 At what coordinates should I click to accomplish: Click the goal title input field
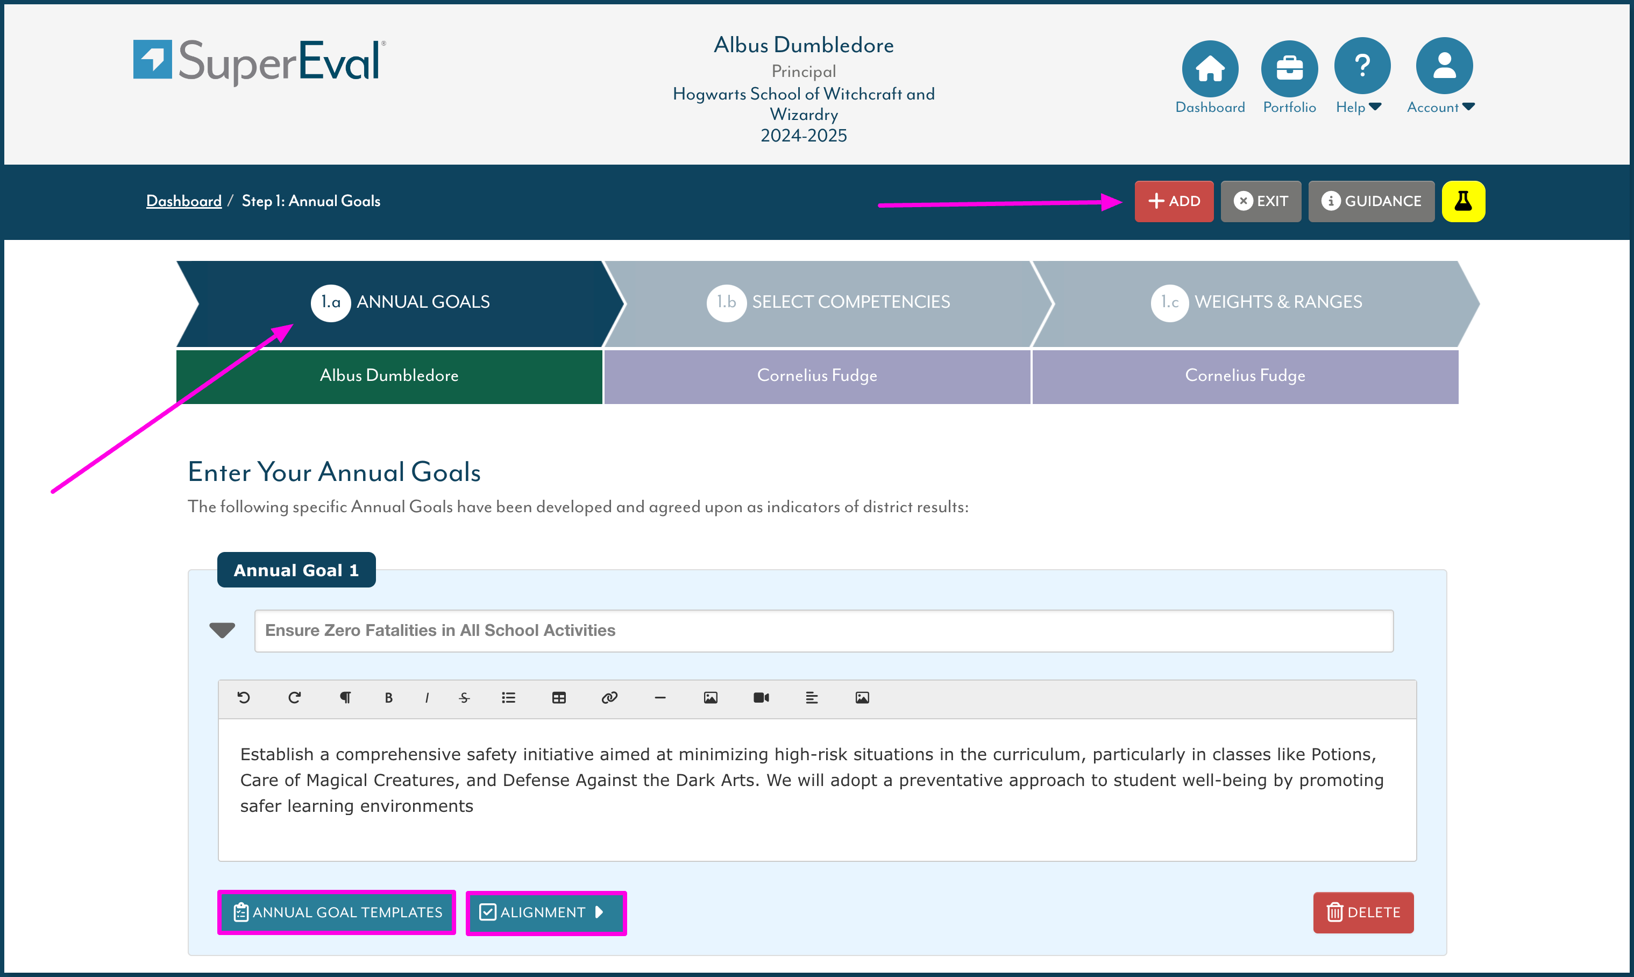coord(824,631)
